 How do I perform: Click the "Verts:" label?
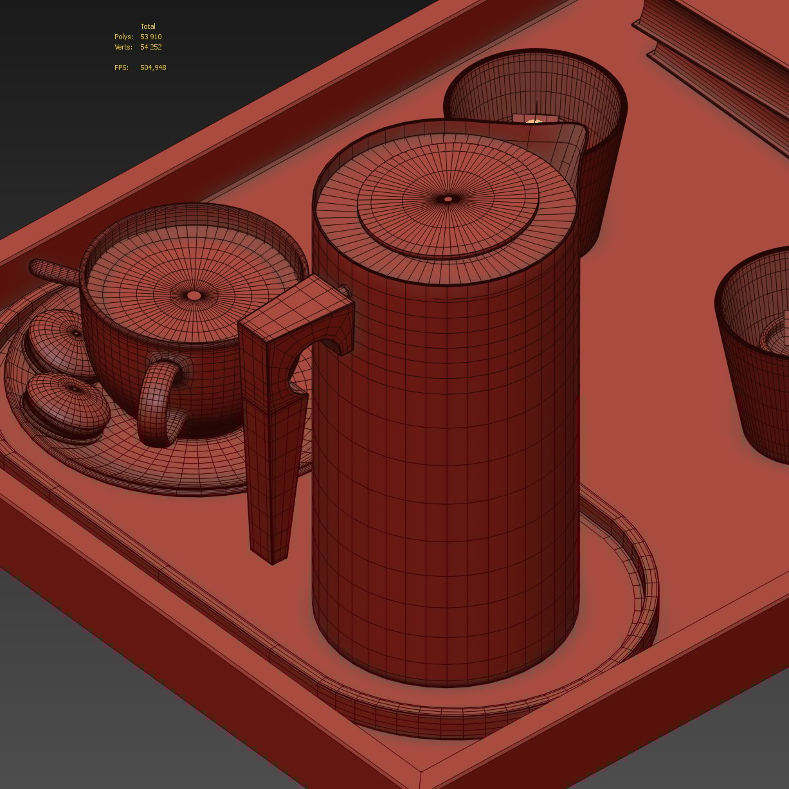click(123, 47)
